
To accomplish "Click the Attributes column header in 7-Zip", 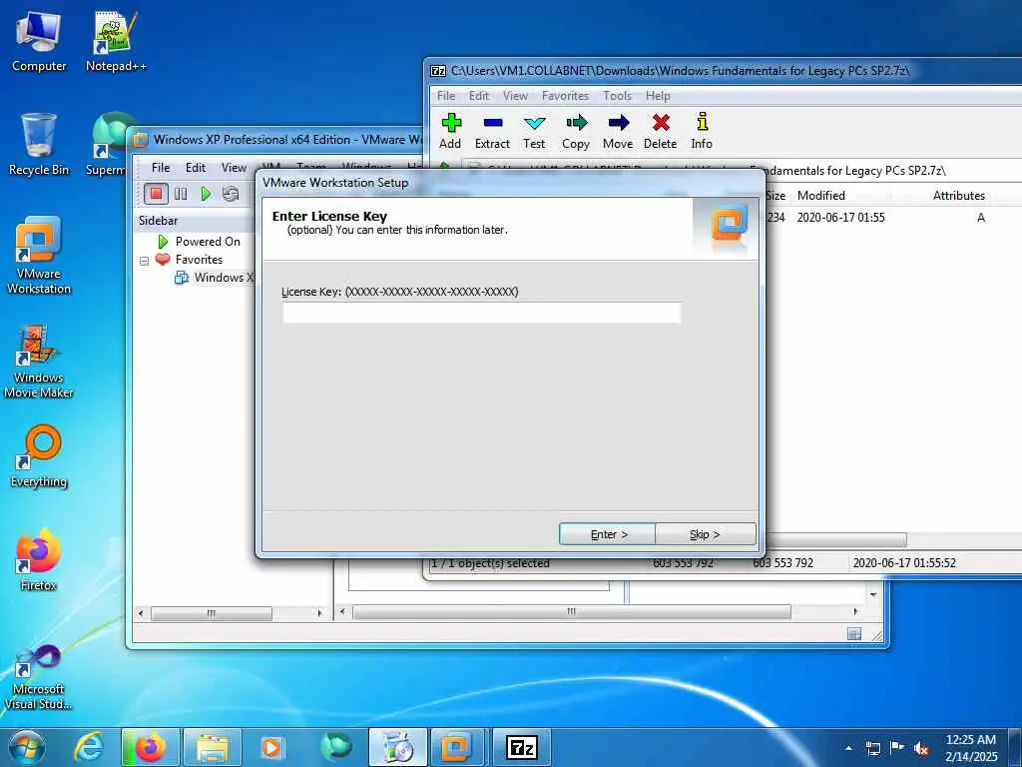I will pos(958,196).
